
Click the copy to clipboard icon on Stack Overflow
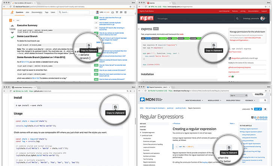click(88, 45)
